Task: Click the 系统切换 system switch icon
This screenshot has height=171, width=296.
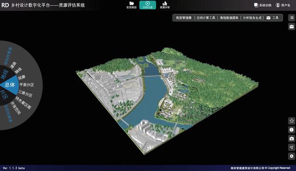Action: (256, 5)
